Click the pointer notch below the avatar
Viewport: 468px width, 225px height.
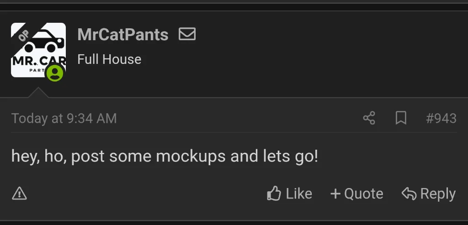38,93
